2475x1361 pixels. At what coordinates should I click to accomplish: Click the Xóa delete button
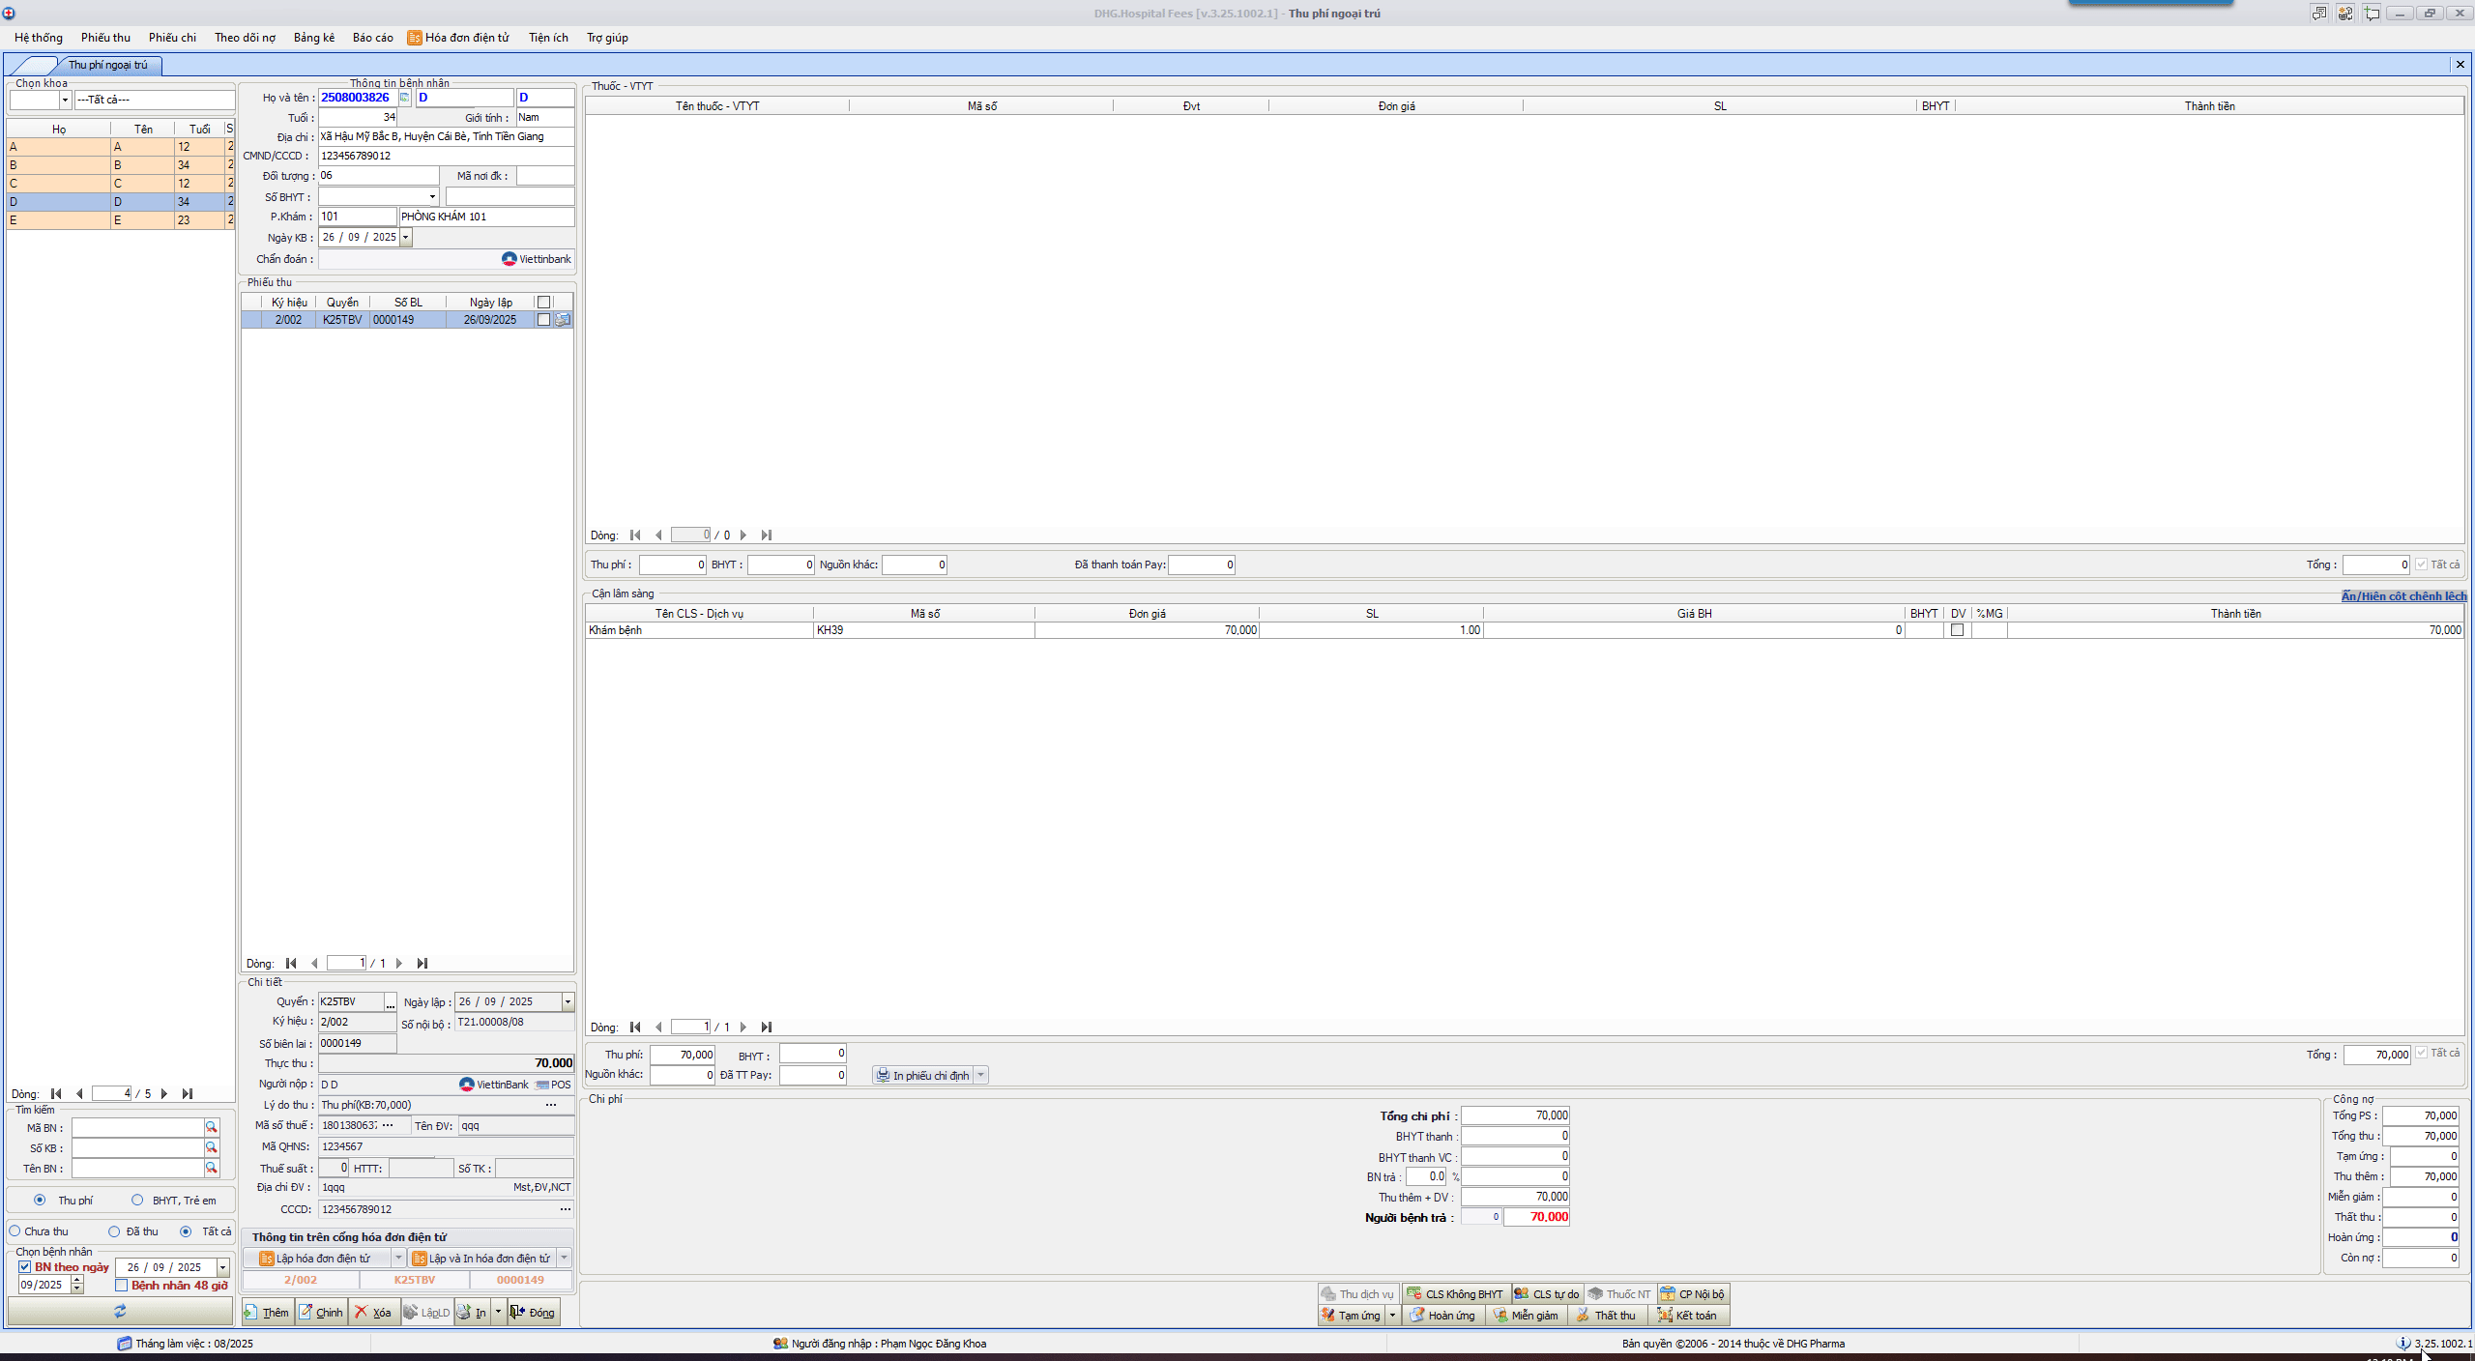pyautogui.click(x=373, y=1312)
